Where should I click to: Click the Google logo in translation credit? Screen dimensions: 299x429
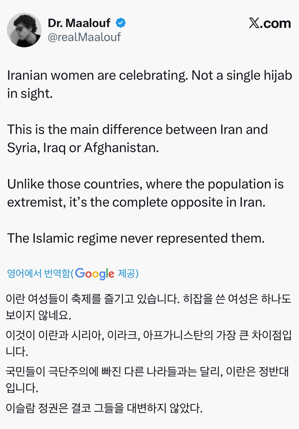(x=95, y=274)
